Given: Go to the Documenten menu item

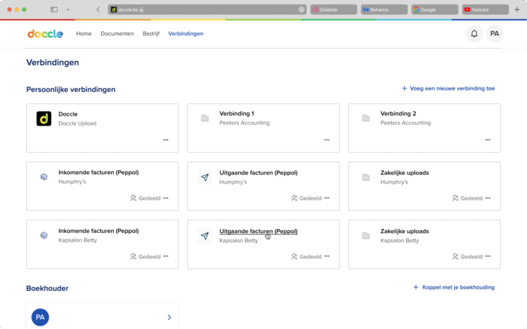Looking at the screenshot, I should (117, 34).
